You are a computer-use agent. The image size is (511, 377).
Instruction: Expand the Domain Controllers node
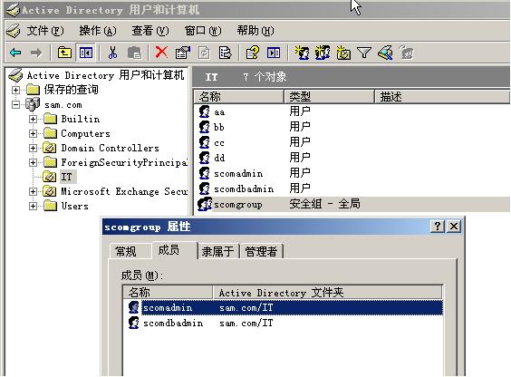[x=33, y=148]
